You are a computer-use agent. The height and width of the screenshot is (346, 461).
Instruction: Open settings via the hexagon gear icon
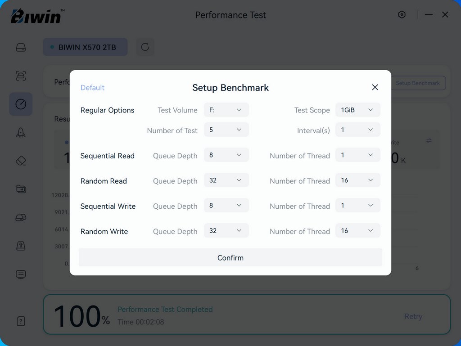click(x=402, y=15)
